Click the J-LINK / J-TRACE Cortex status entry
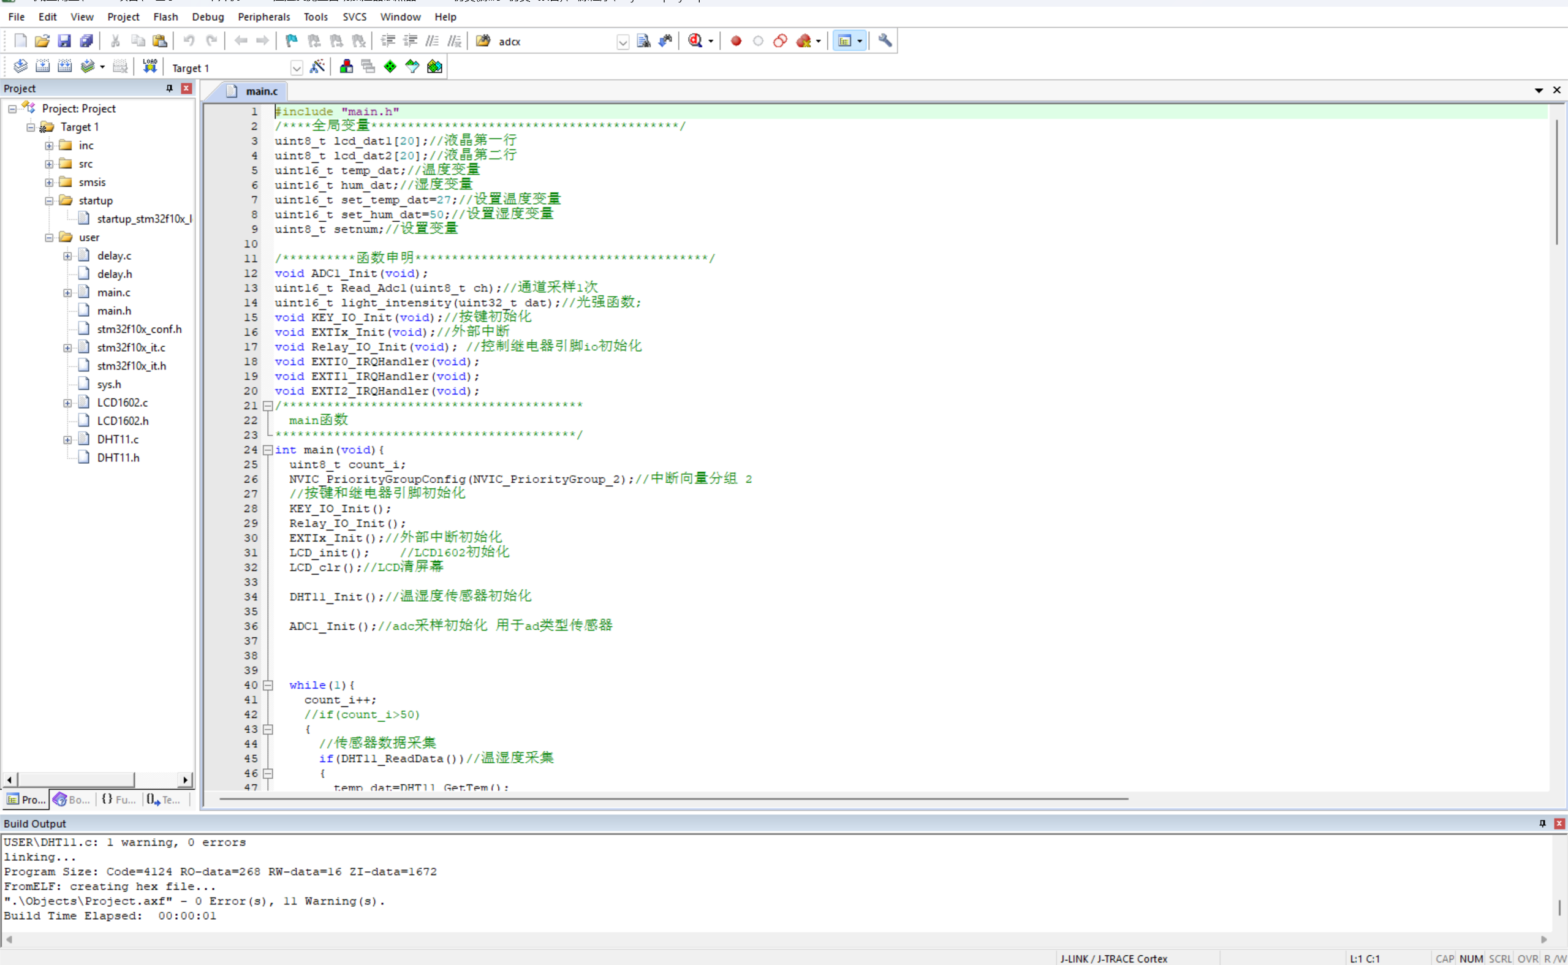 pyautogui.click(x=1113, y=959)
